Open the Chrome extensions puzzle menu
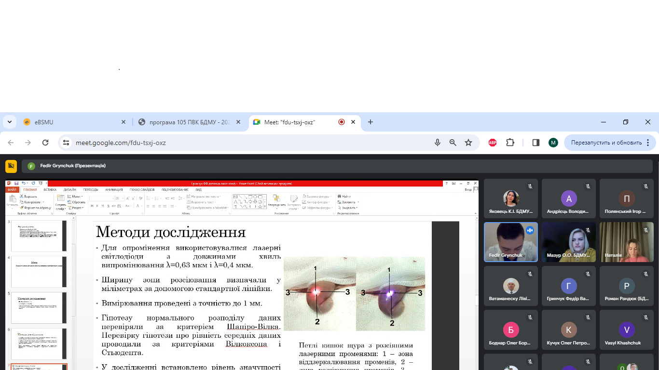This screenshot has width=659, height=370. point(510,143)
